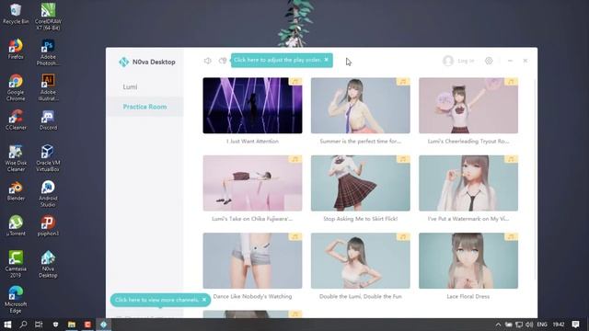Click music badge on Dance Like Nobody's Watching
This screenshot has height=331, width=589.
[x=295, y=237]
